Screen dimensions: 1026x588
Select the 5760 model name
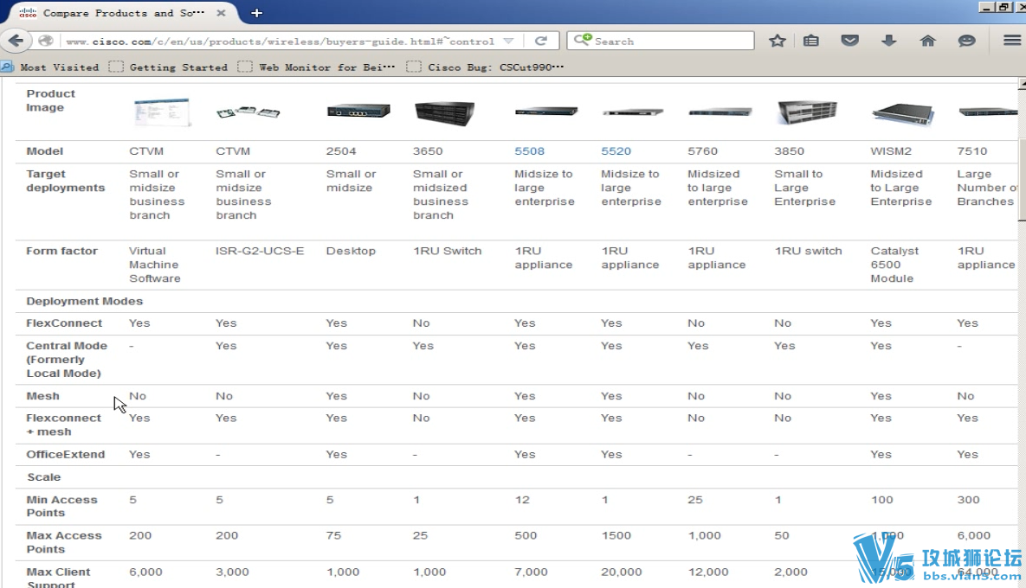tap(702, 151)
